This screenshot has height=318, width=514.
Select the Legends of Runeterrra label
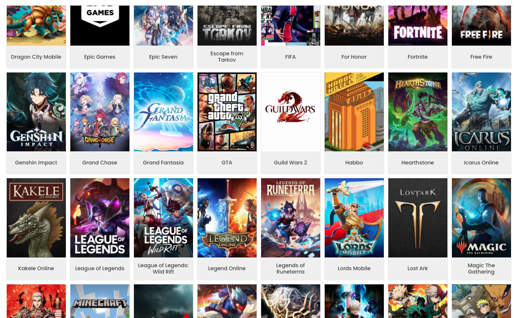coord(291,268)
